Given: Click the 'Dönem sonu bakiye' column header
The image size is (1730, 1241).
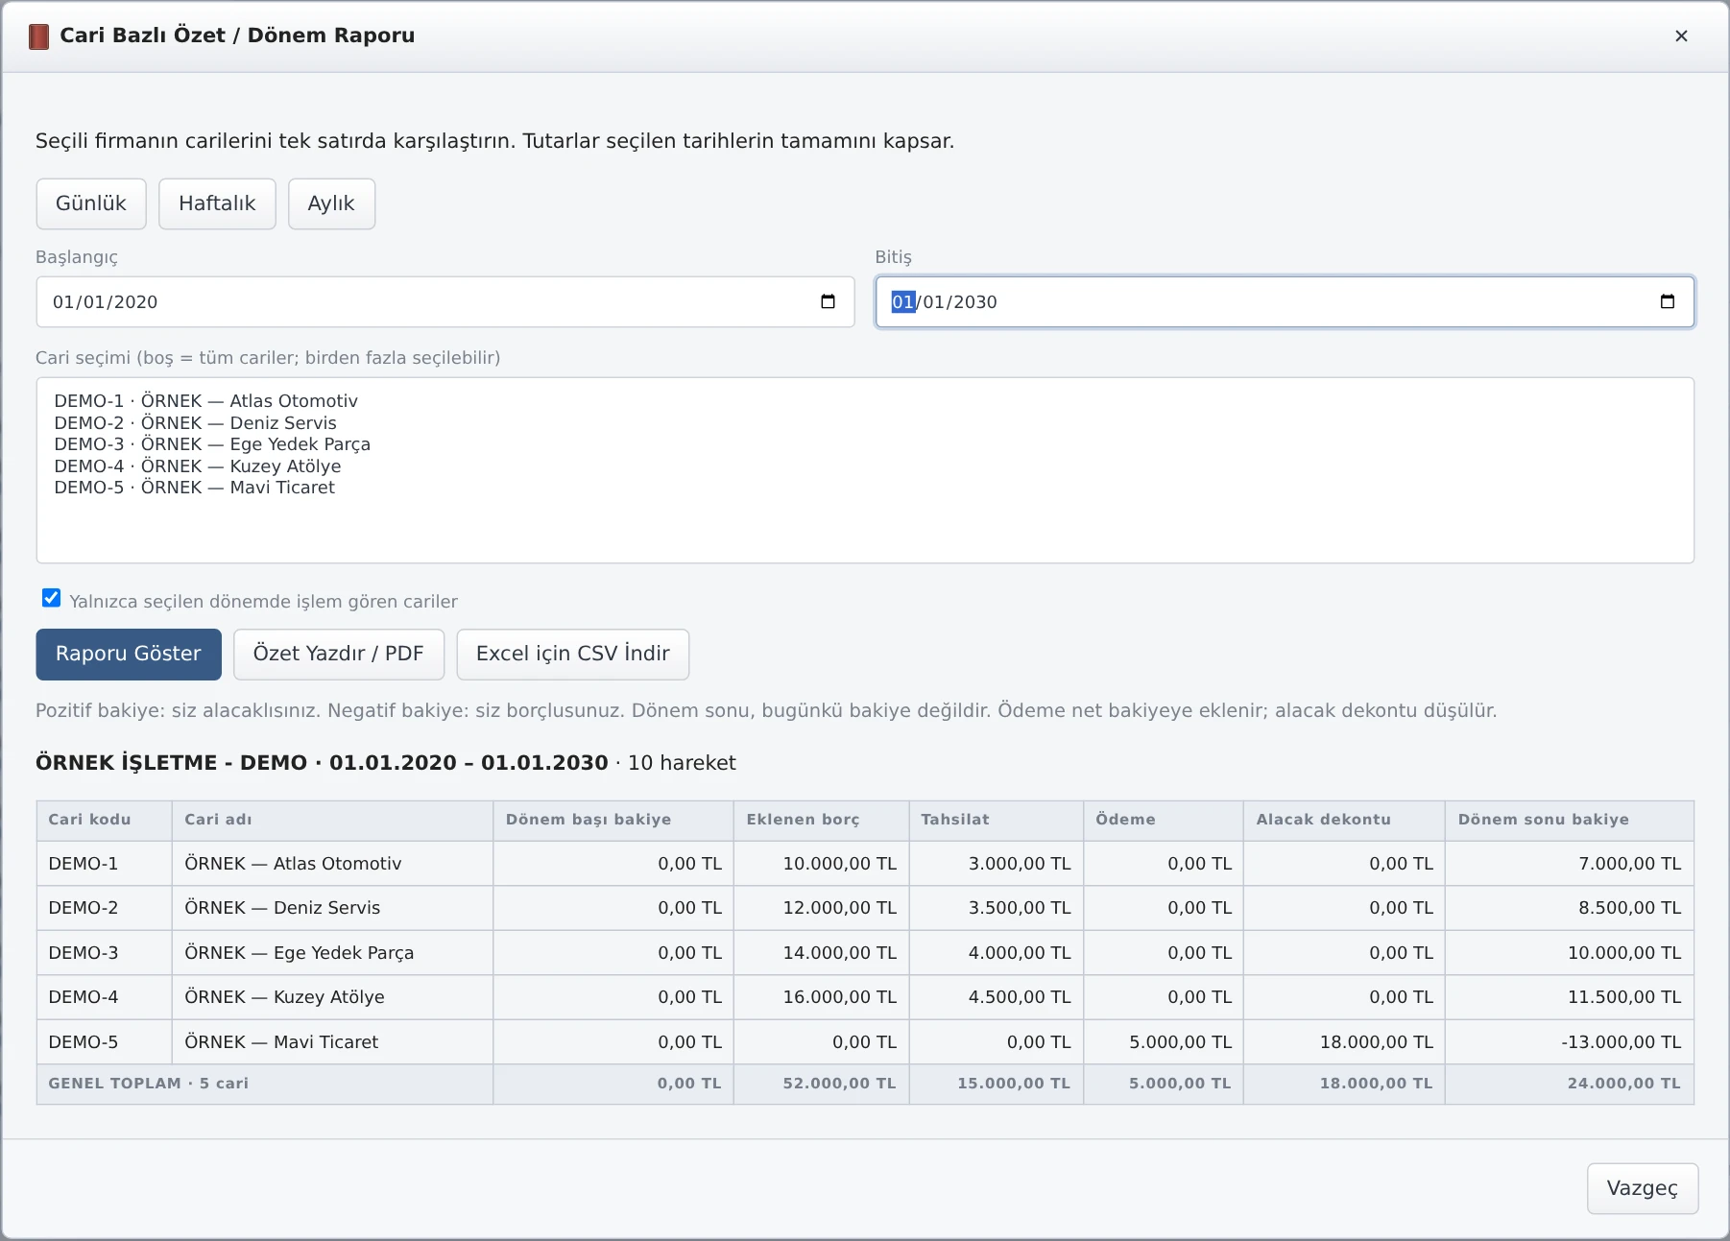Looking at the screenshot, I should (x=1570, y=820).
